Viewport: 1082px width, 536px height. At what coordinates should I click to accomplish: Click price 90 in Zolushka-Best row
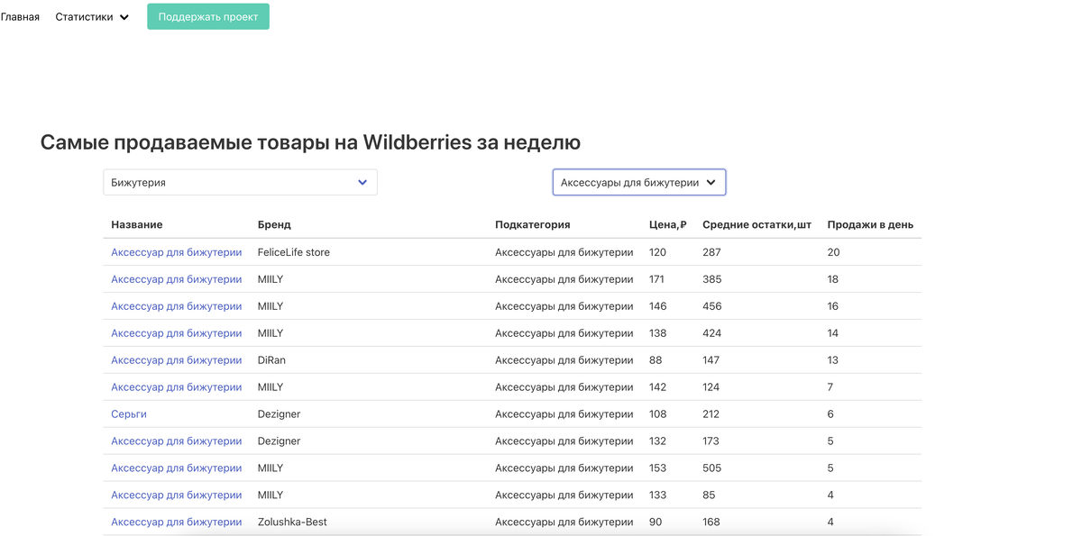point(656,522)
